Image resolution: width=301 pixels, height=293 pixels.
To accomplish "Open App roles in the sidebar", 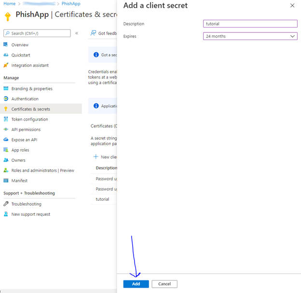I will coord(20,150).
